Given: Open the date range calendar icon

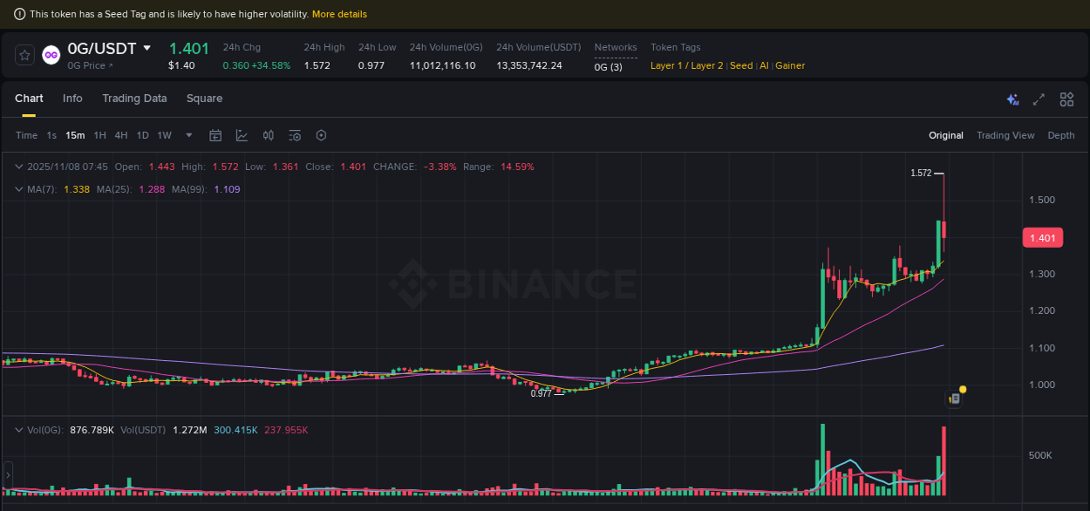Looking at the screenshot, I should 215,135.
